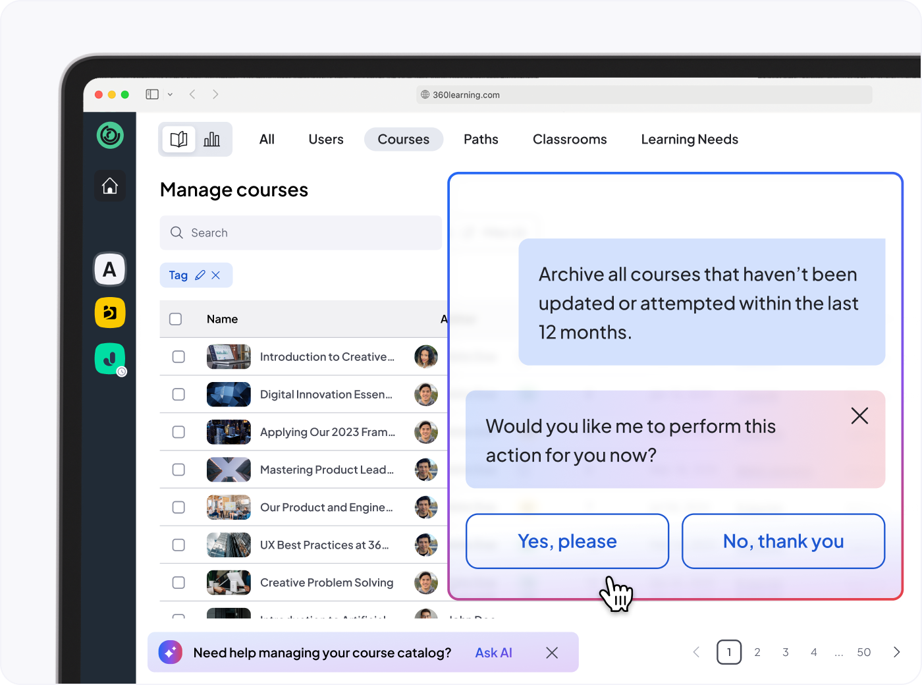922x685 pixels.
Task: Go to page 3
Action: 786,652
